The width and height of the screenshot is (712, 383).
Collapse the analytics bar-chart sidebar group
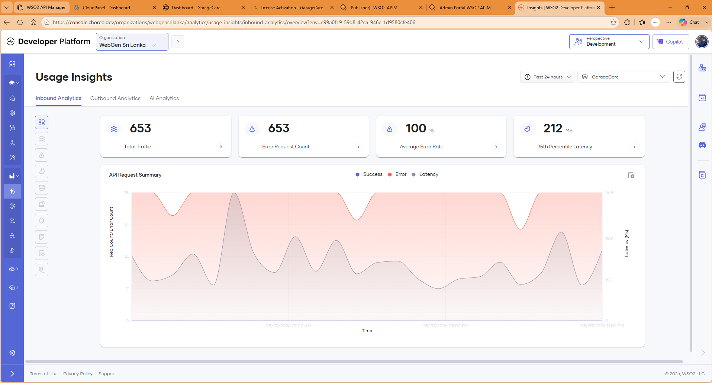pos(14,176)
